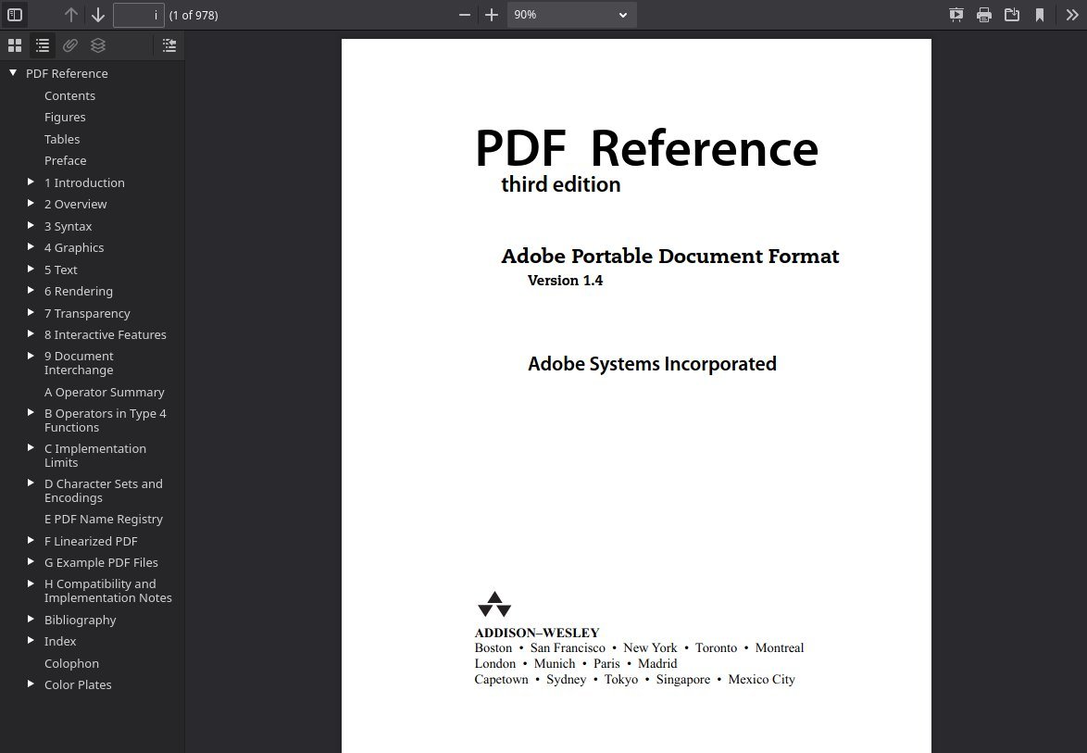The width and height of the screenshot is (1087, 753).
Task: Open the Figures outline entry
Action: click(x=65, y=118)
